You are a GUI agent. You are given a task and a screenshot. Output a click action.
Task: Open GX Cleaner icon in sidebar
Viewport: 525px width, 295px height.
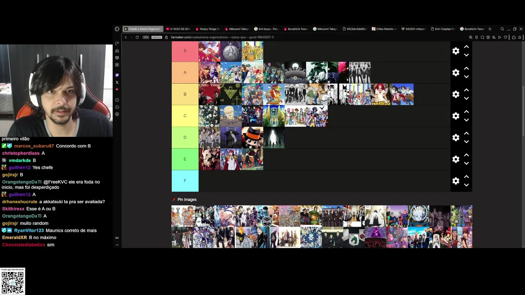[x=117, y=51]
